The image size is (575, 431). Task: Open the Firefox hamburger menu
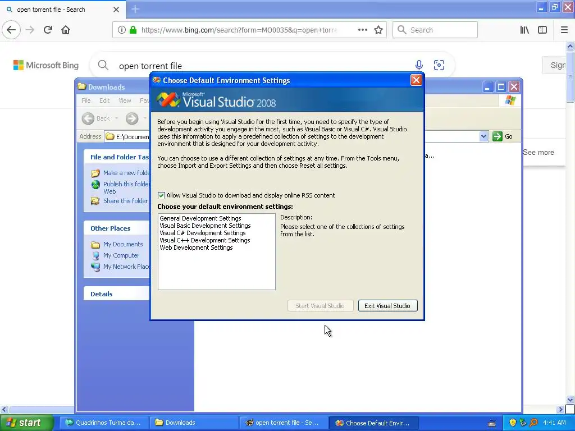pos(564,30)
